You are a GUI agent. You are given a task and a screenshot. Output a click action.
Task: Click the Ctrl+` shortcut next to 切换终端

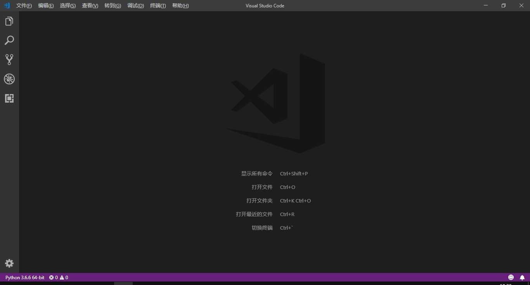click(x=287, y=228)
